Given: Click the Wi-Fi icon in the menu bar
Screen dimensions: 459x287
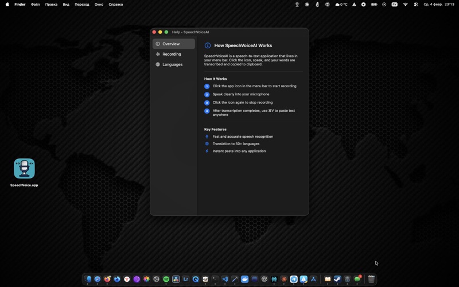Looking at the screenshot, I should 406,5.
